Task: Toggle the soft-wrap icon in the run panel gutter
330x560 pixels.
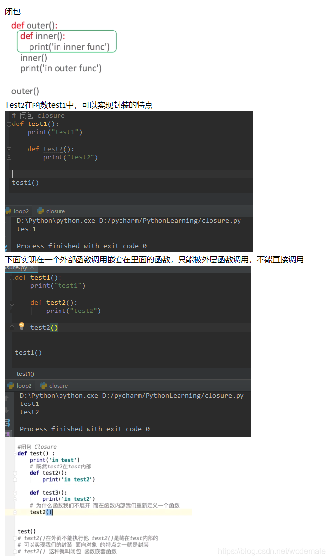Action: click(7, 423)
